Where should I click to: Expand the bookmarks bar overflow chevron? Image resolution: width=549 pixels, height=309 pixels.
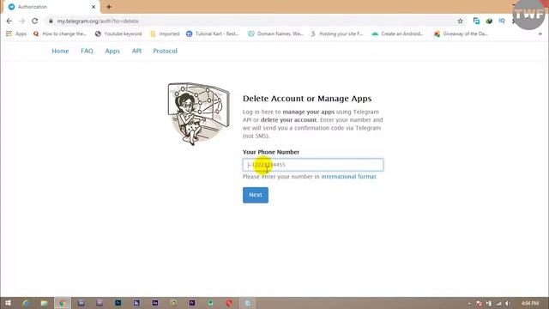(x=540, y=33)
